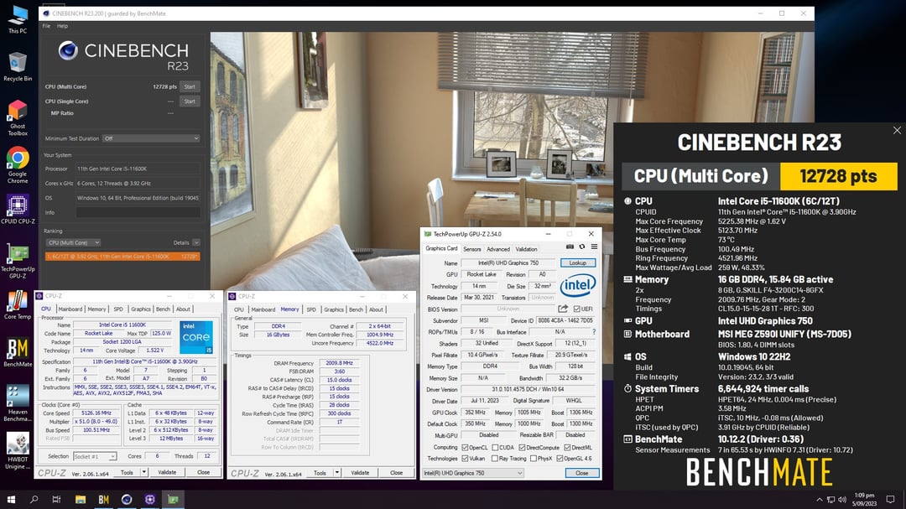Open HWBOT Unigine desktop shortcut
906x509 pixels.
point(18,451)
